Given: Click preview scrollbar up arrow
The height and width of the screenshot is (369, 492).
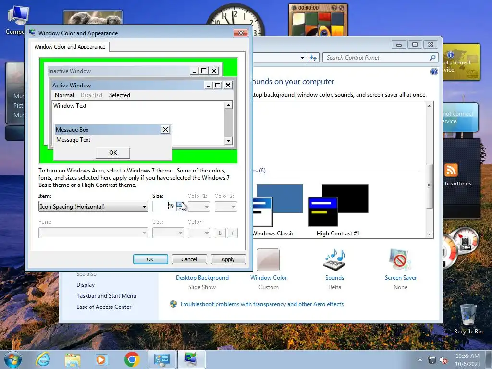Looking at the screenshot, I should point(228,105).
